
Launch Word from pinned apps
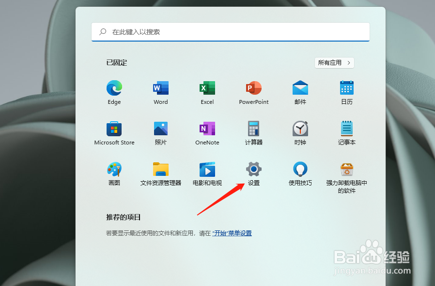click(161, 92)
